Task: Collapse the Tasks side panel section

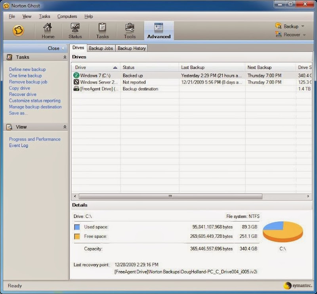Action: tap(65, 57)
